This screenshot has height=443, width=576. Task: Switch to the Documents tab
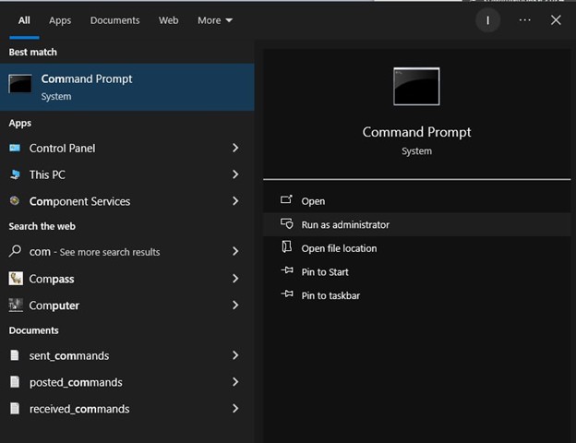pyautogui.click(x=115, y=20)
